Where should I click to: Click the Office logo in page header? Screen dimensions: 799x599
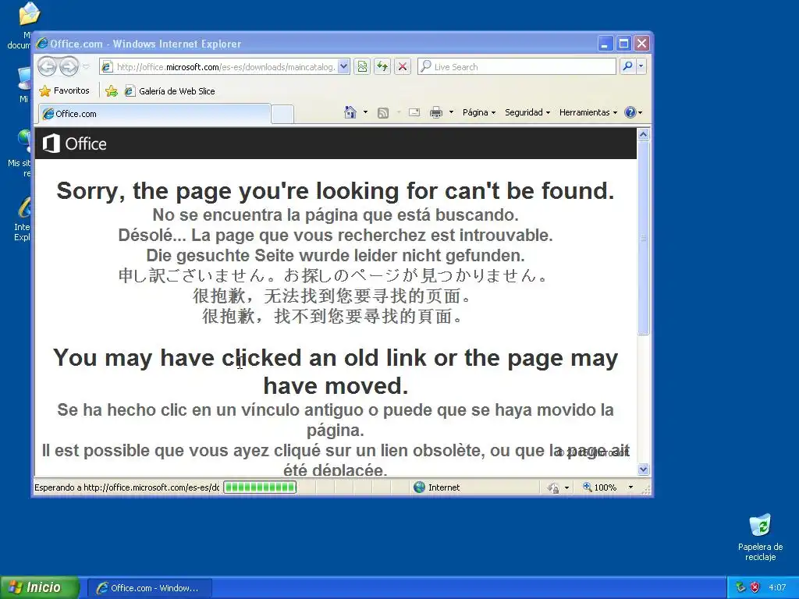coord(74,144)
